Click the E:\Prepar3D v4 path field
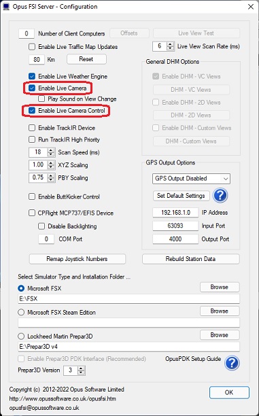The image size is (259, 416). pos(128,347)
